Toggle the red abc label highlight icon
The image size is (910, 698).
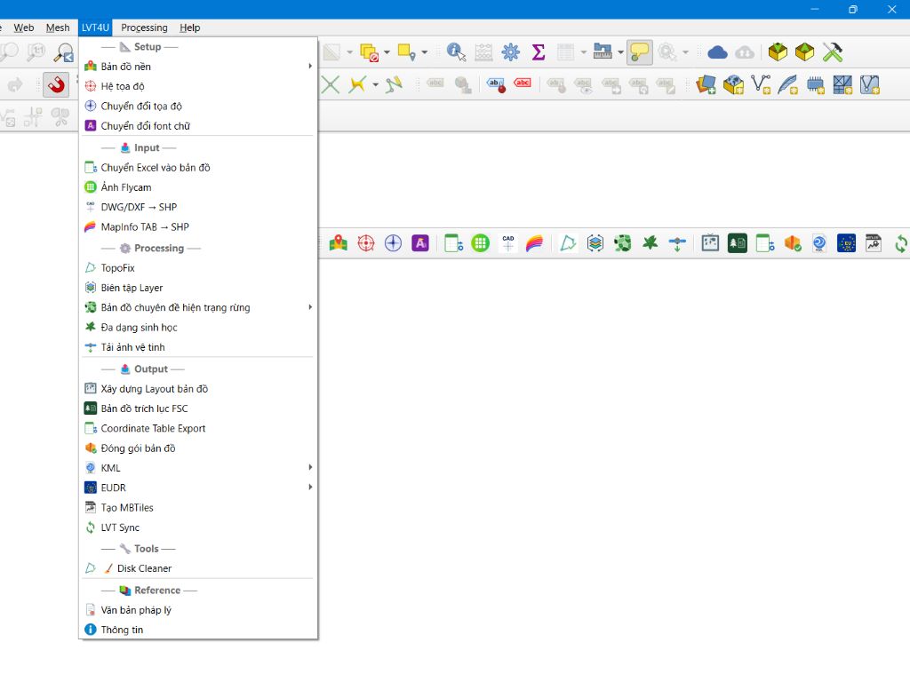click(523, 84)
